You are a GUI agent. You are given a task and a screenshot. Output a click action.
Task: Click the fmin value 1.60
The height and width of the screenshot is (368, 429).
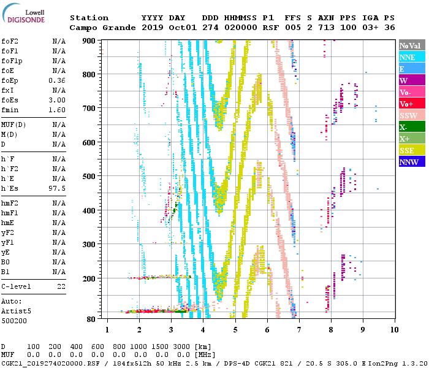point(57,110)
